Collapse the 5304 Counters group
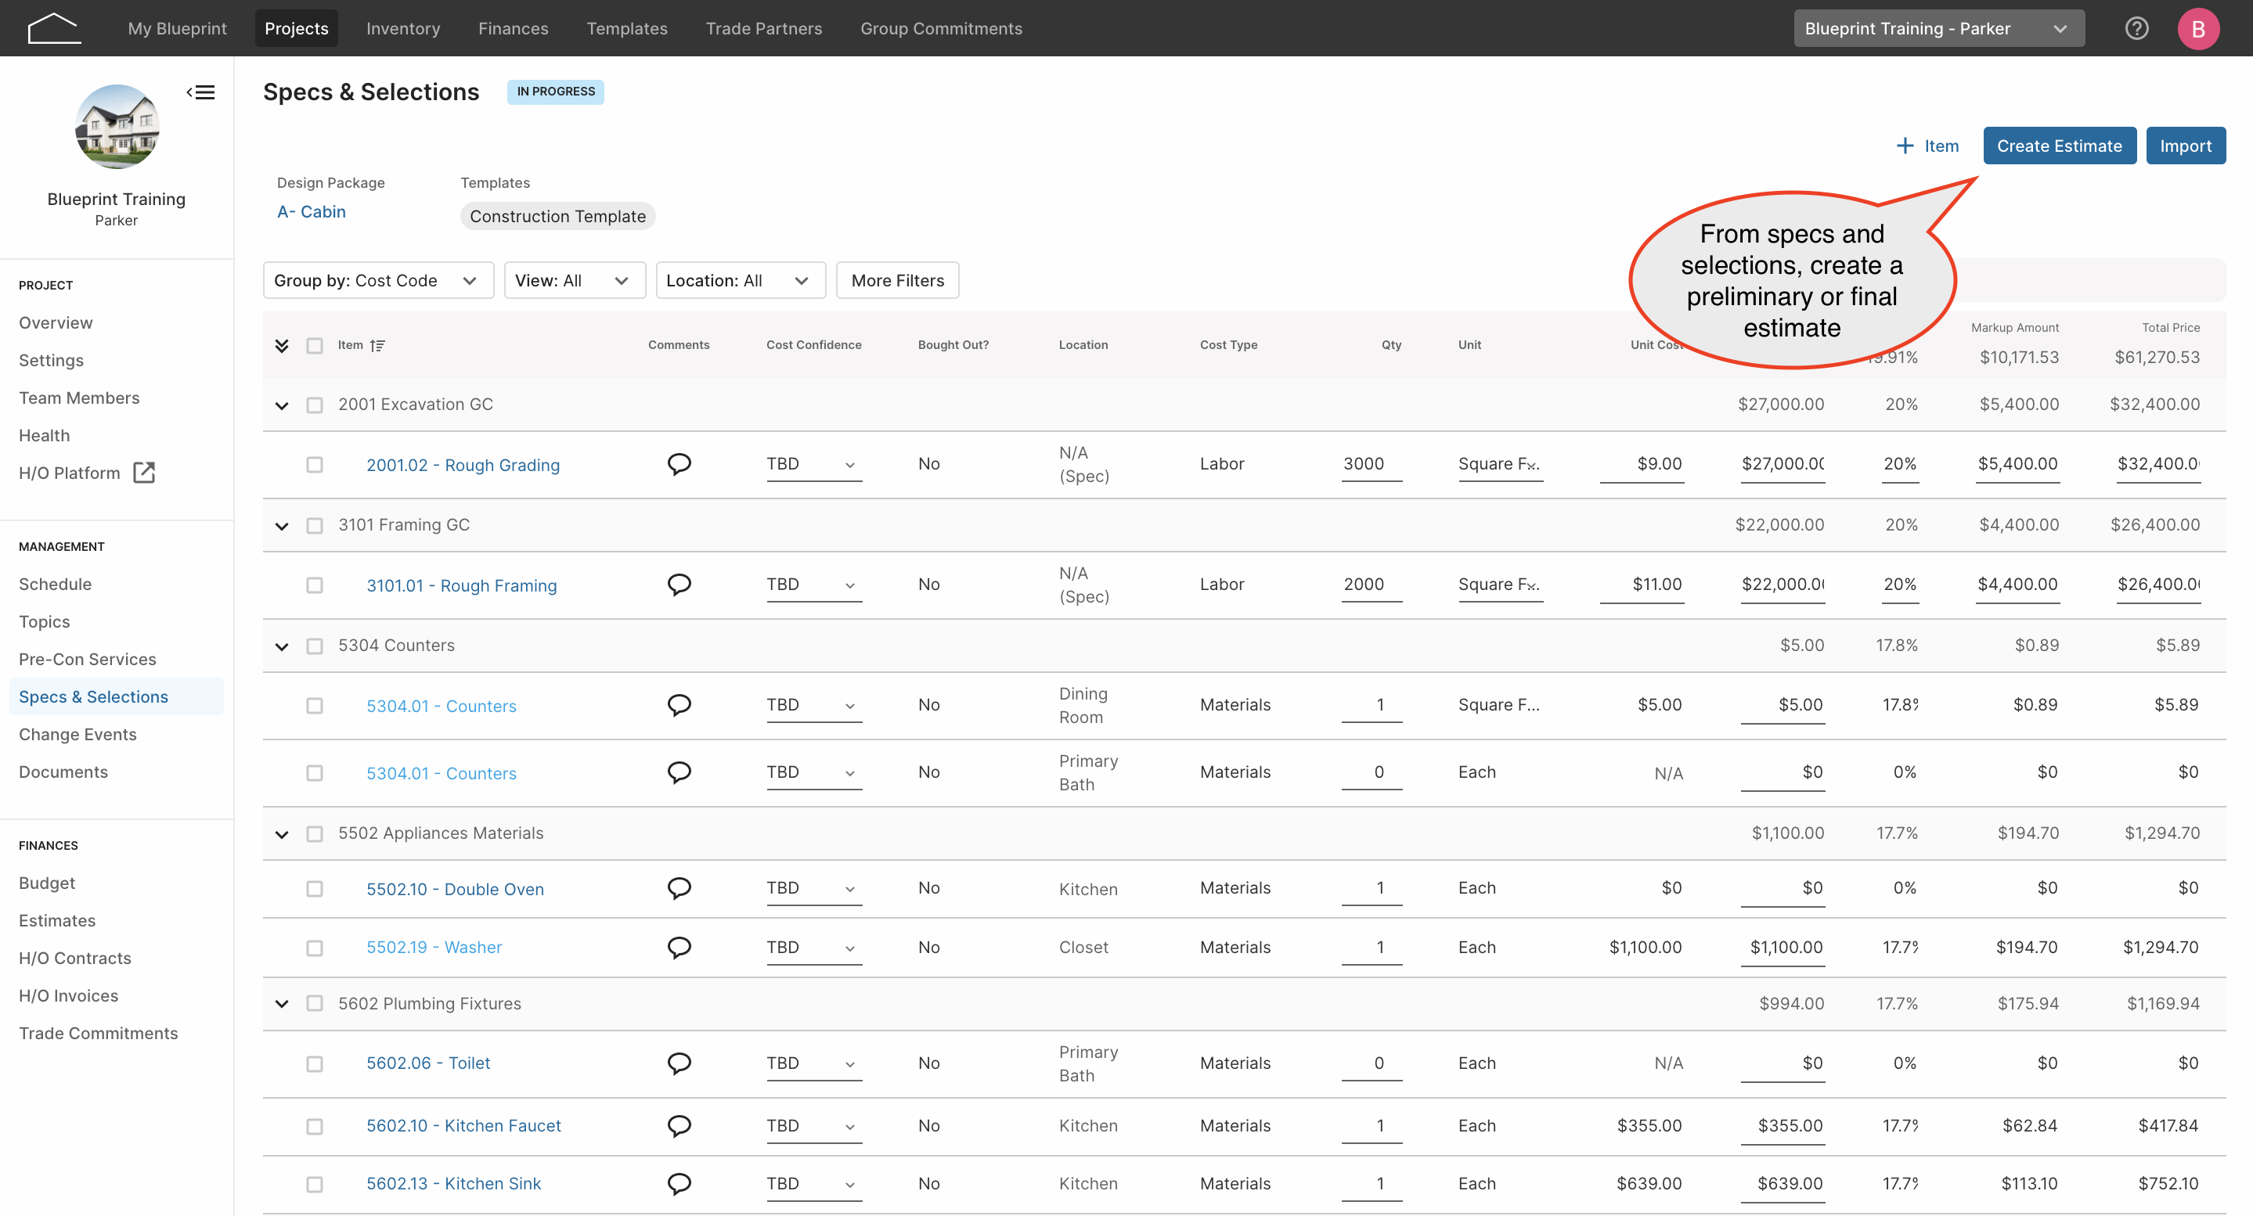2253x1216 pixels. point(282,646)
